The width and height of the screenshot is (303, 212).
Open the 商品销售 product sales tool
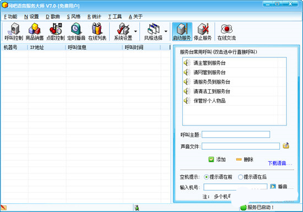(35, 32)
